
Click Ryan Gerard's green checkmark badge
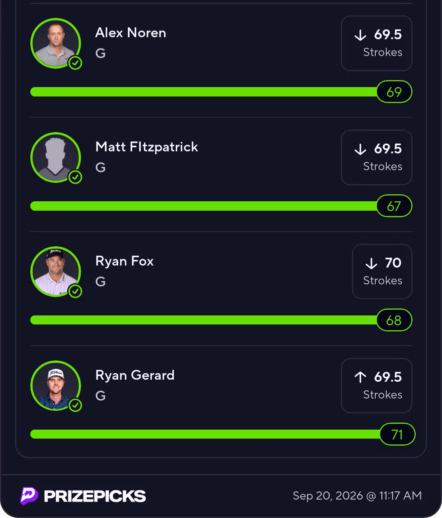(x=75, y=405)
